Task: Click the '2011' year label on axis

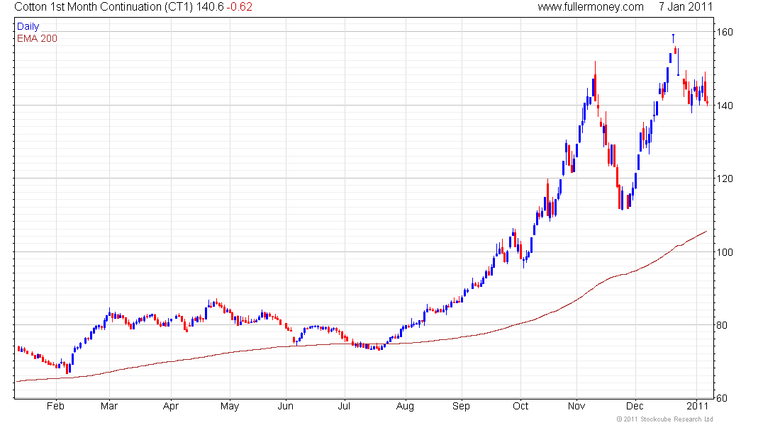Action: coord(696,406)
